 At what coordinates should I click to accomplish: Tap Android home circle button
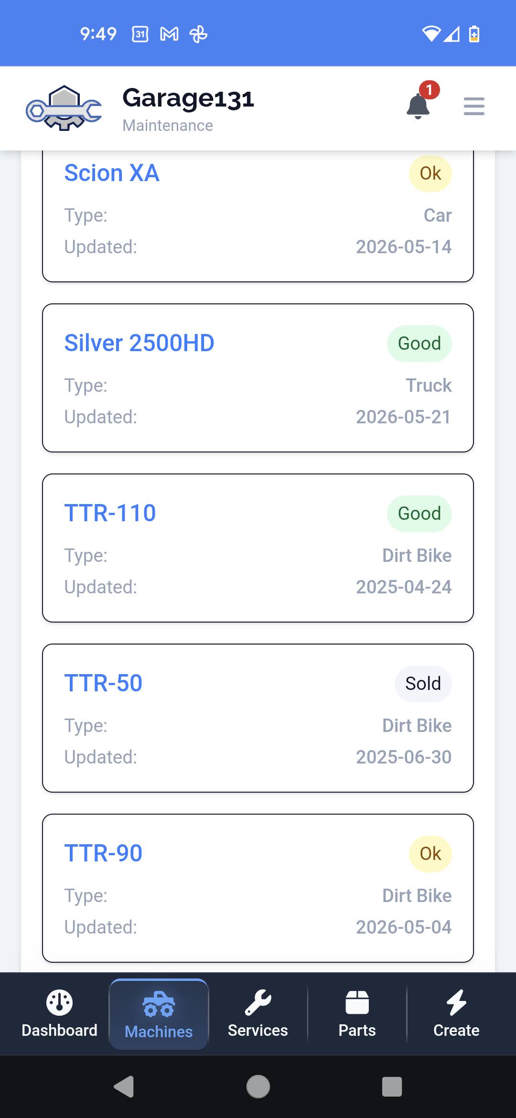(x=258, y=1087)
